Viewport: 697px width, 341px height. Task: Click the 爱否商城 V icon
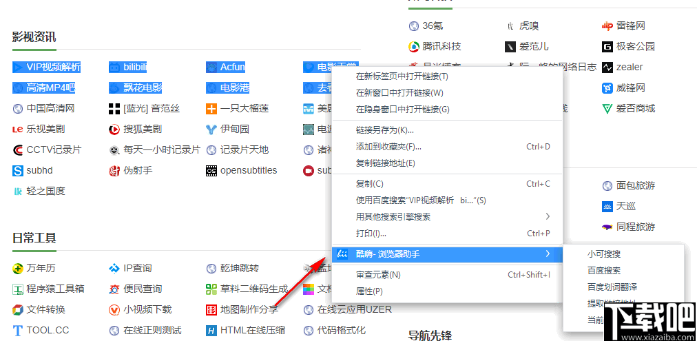[x=607, y=108]
